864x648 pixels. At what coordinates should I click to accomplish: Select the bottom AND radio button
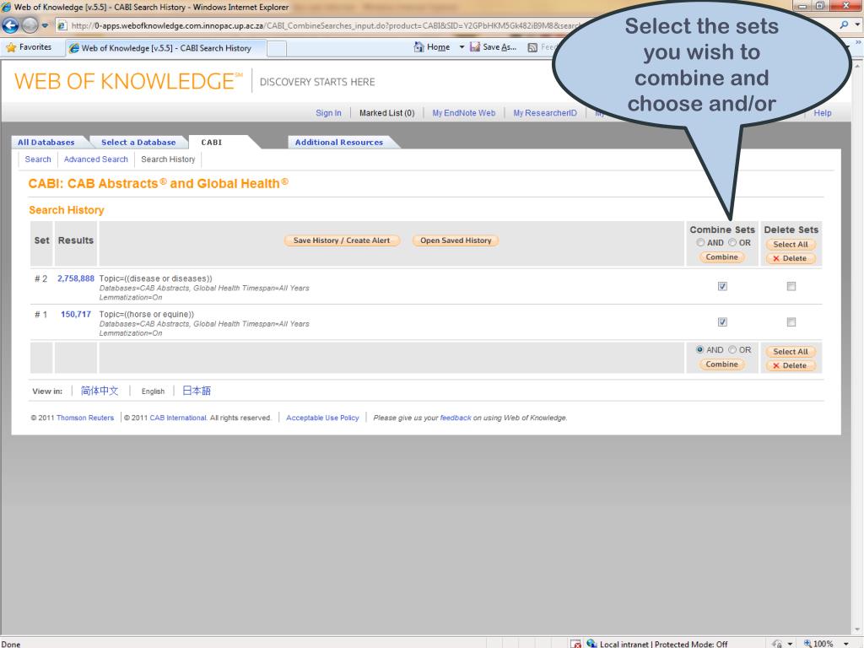(699, 350)
